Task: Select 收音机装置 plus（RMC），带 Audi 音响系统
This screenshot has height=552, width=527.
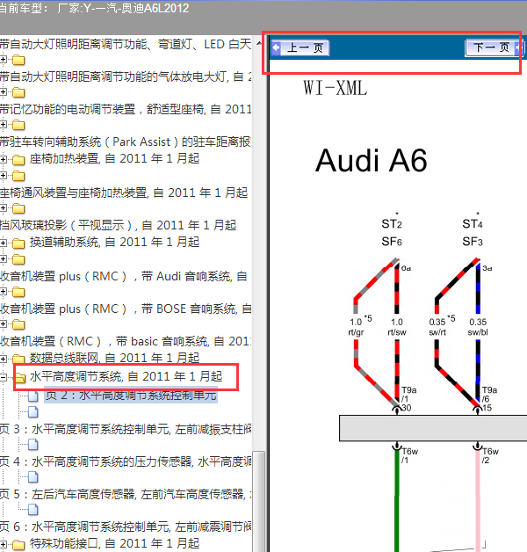Action: click(x=124, y=276)
